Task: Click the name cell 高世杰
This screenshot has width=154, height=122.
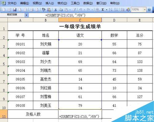Action: [x=46, y=79]
